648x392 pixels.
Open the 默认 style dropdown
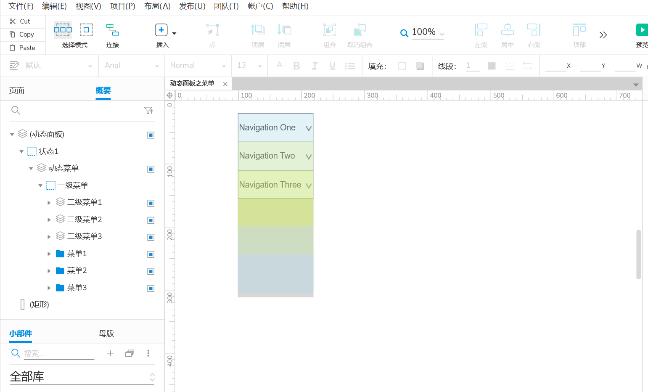[90, 66]
